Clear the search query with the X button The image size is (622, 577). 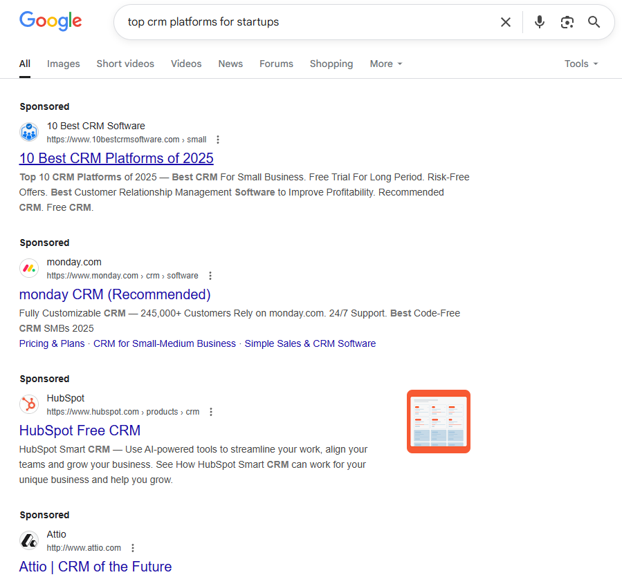pos(506,21)
